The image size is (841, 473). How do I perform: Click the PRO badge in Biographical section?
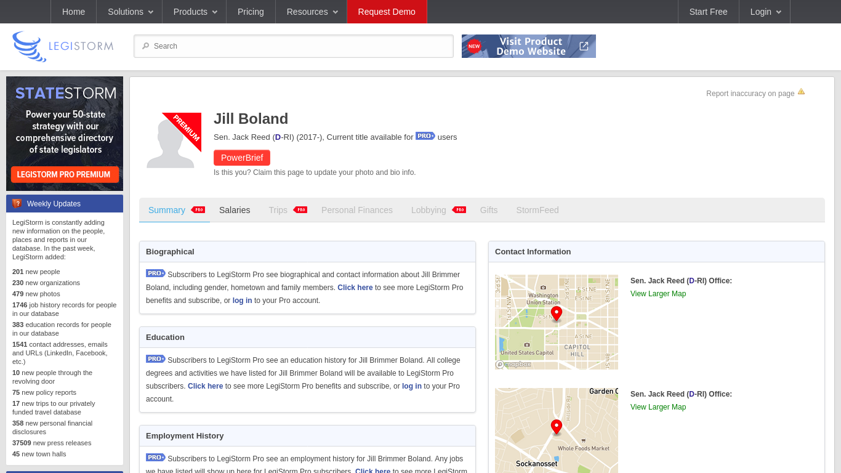click(x=156, y=273)
